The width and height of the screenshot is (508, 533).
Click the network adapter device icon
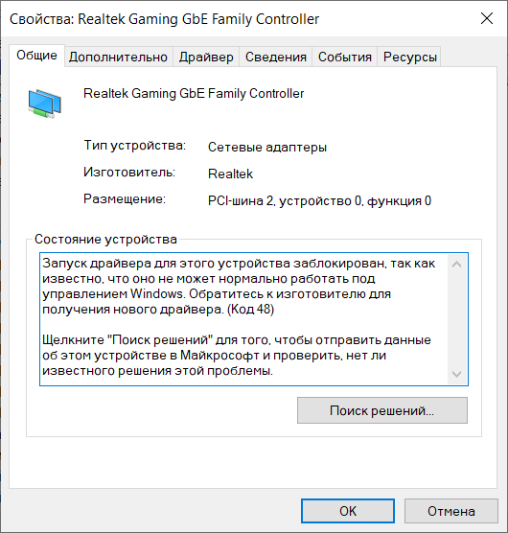pyautogui.click(x=44, y=104)
